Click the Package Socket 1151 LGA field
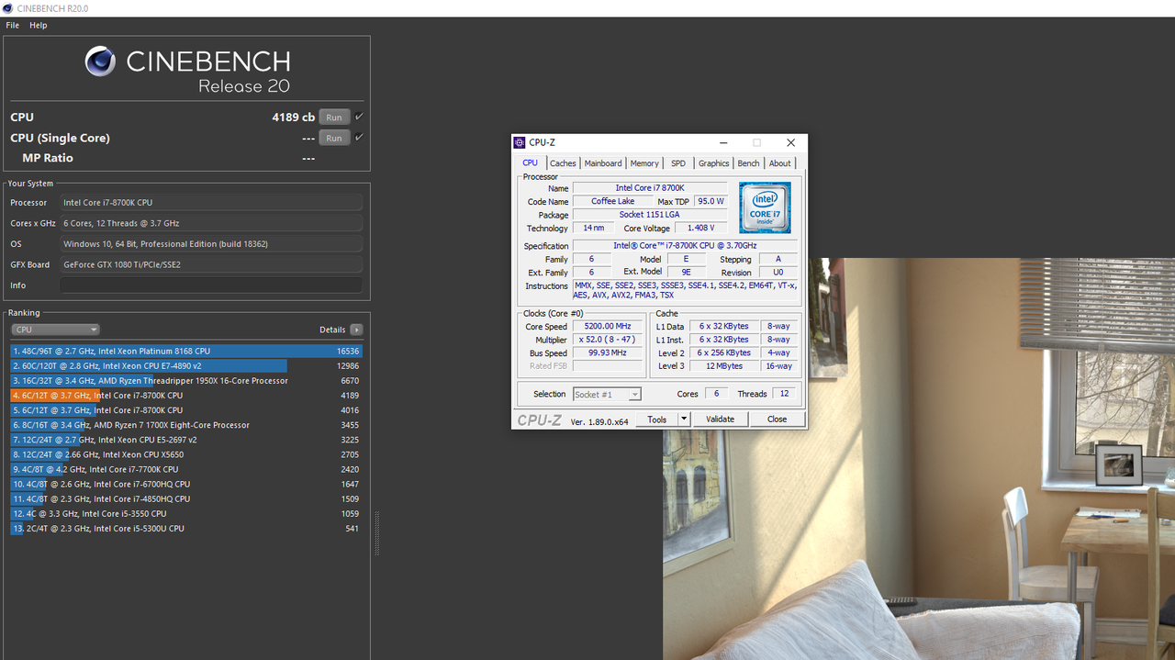1175x660 pixels. coord(650,215)
